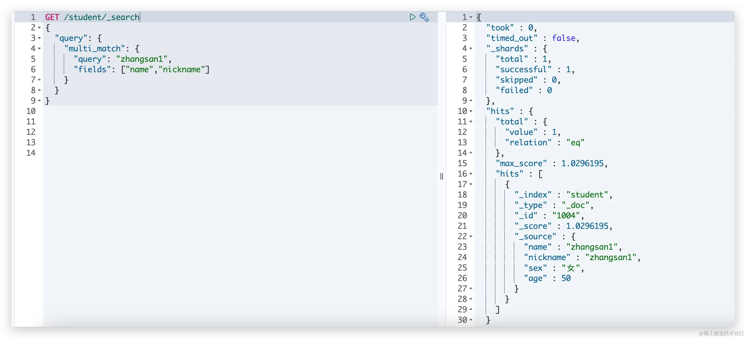Viewport: 746px width, 338px height.
Task: Collapse the "total" object on response line 11
Action: pos(471,122)
